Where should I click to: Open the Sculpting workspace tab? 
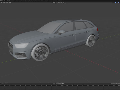pyautogui.click(x=17, y=1)
